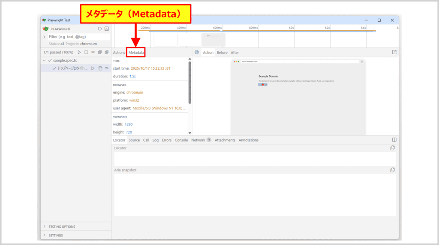Viewport: 439px width, 245px height.
Task: Open source file icon on test row
Action: 100,68
